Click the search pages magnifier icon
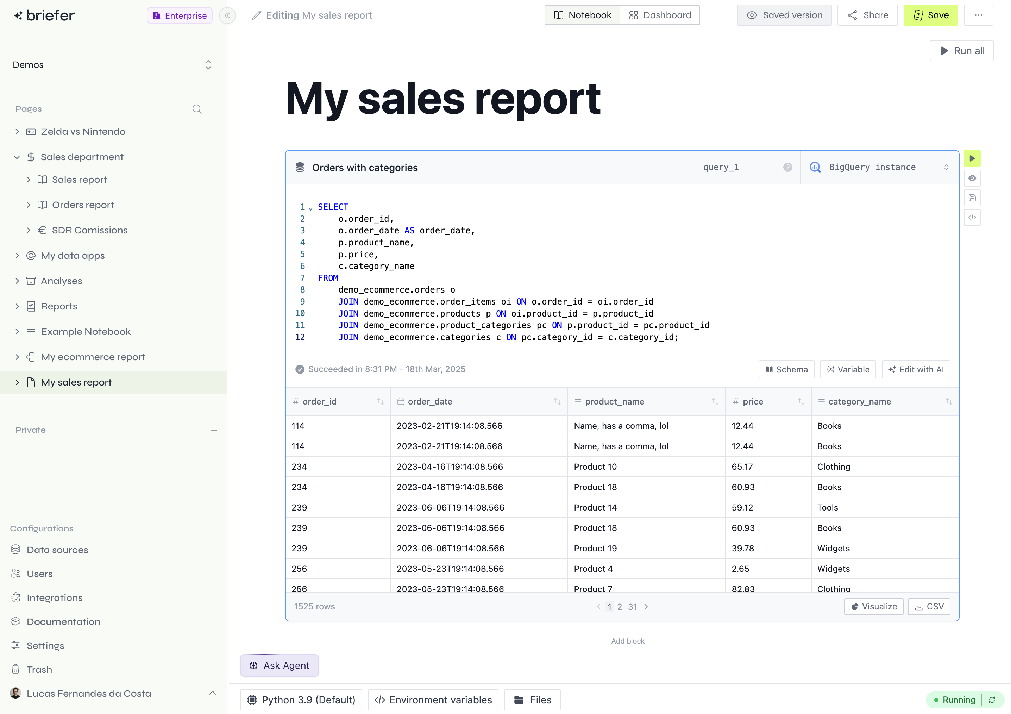 coord(197,109)
